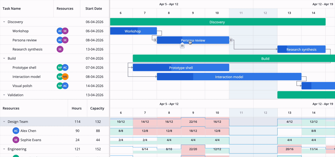The height and width of the screenshot is (157, 335).
Task: Click SE avatar in Workshop row
Action: (65, 31)
